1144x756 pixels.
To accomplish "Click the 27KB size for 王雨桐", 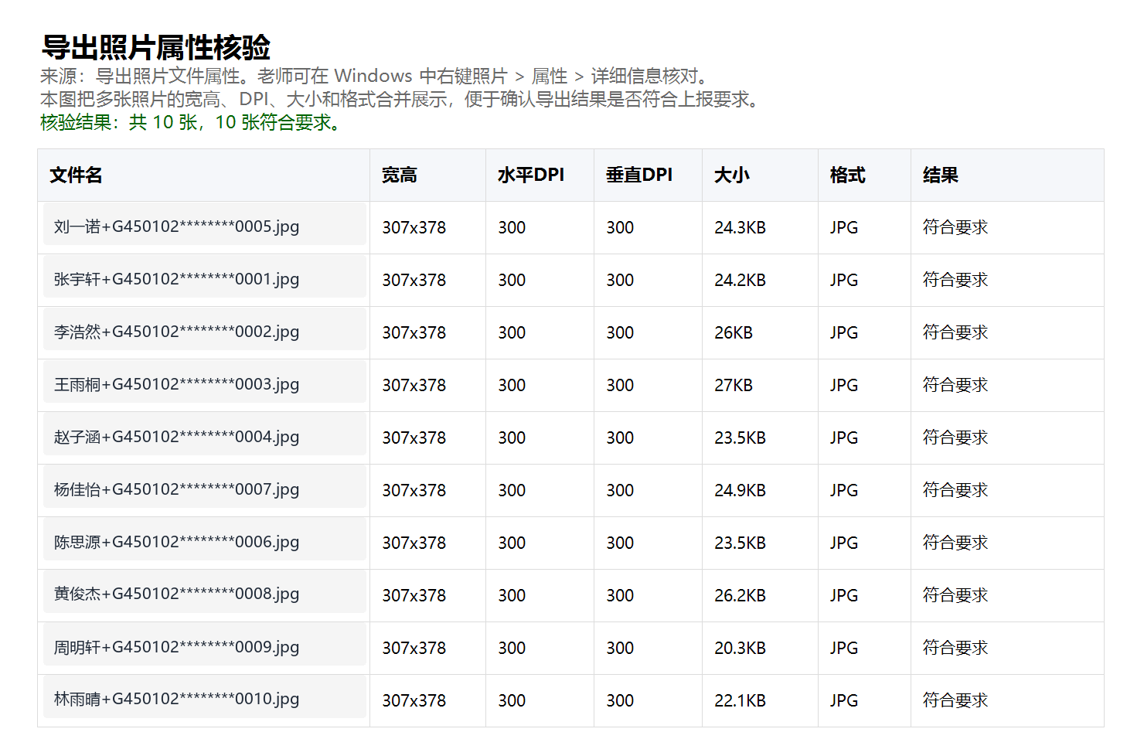I will tap(733, 385).
